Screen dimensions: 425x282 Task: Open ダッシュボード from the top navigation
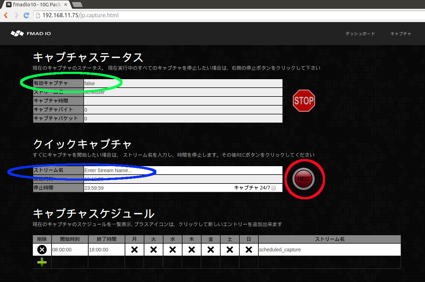(x=360, y=33)
